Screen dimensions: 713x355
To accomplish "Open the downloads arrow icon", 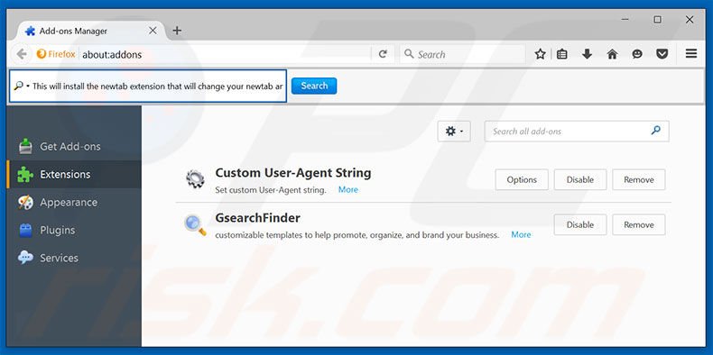I will coord(587,54).
